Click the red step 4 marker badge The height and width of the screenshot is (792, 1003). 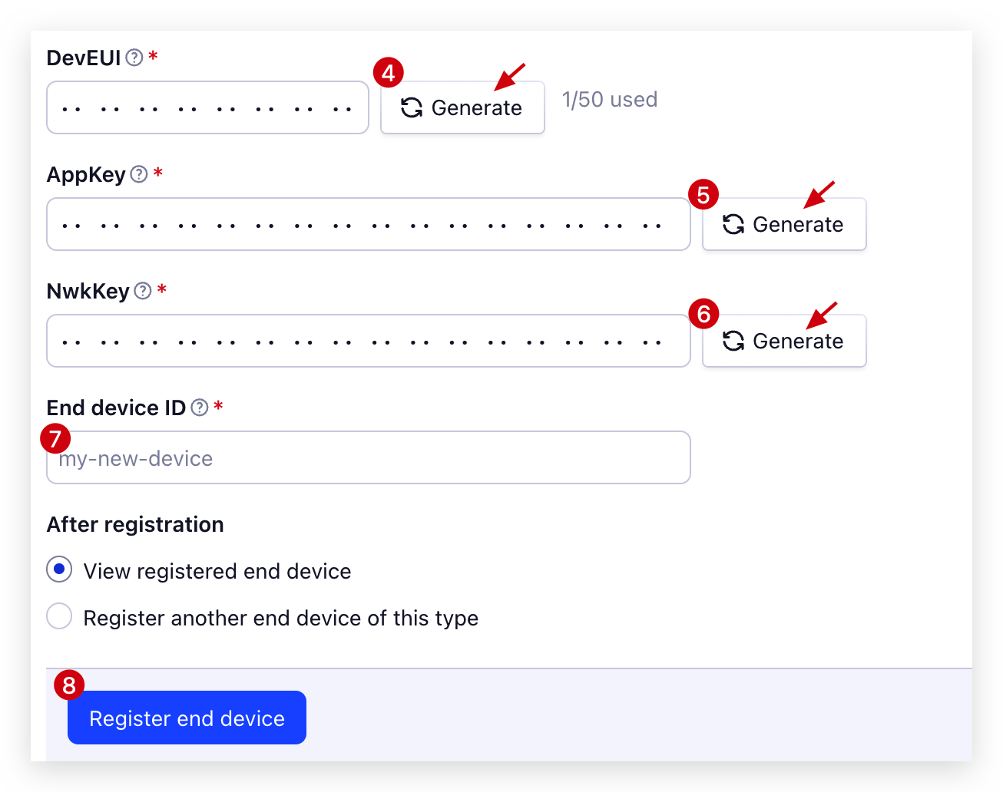[x=389, y=73]
